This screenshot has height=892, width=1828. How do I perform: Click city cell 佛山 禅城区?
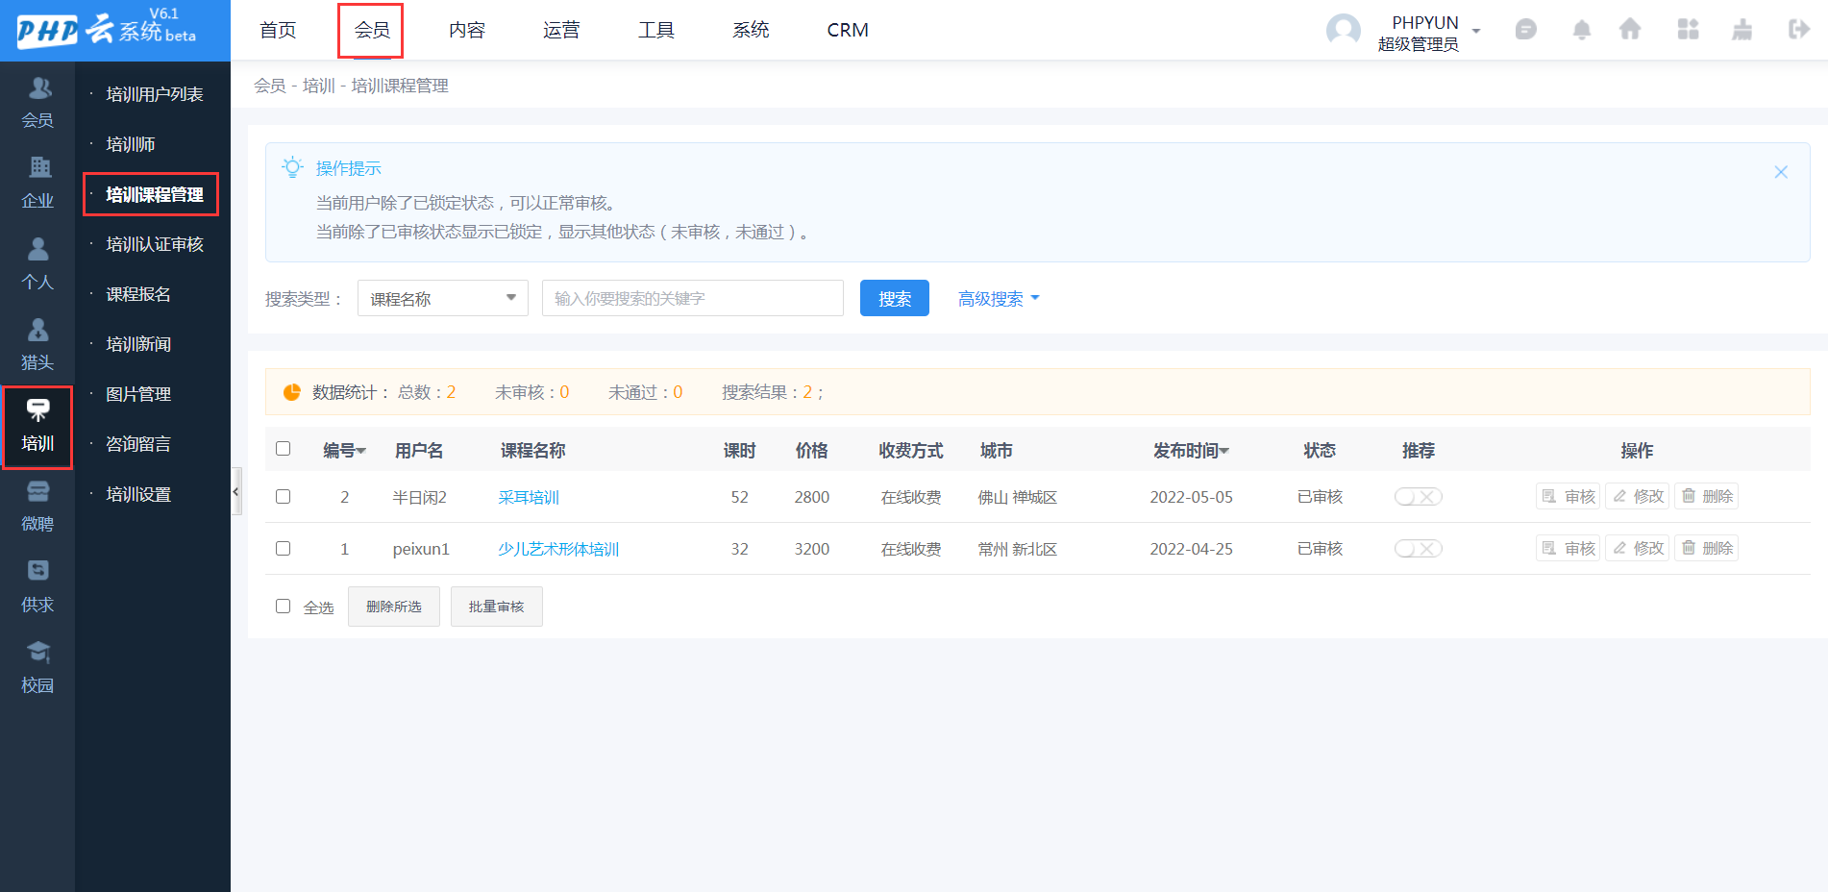(x=1018, y=497)
